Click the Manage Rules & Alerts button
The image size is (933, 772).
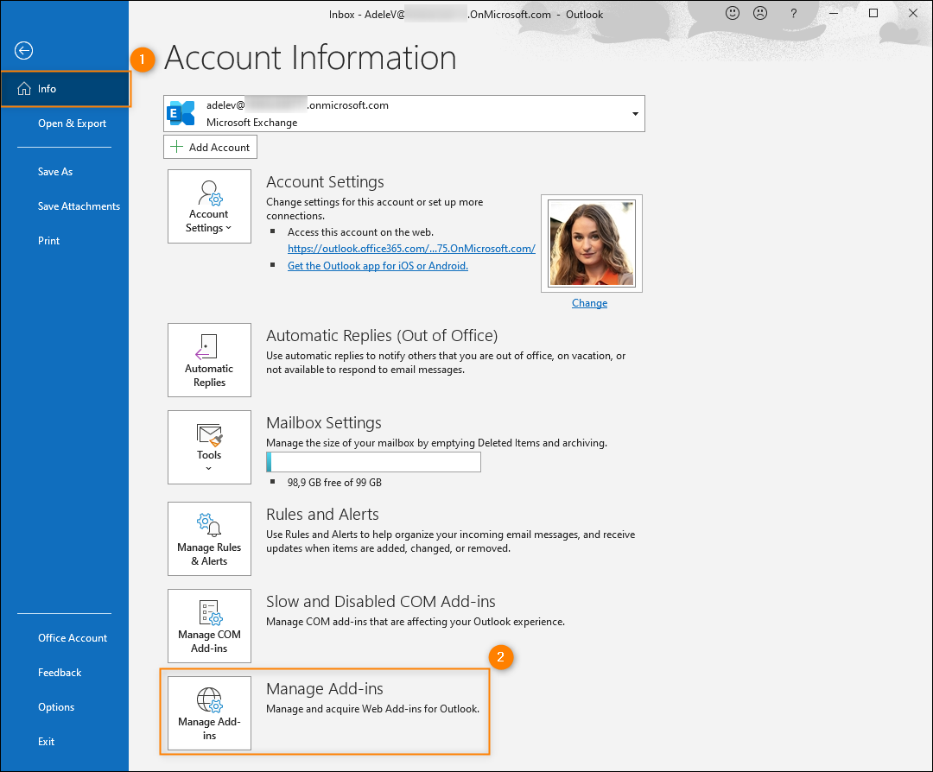pos(209,539)
